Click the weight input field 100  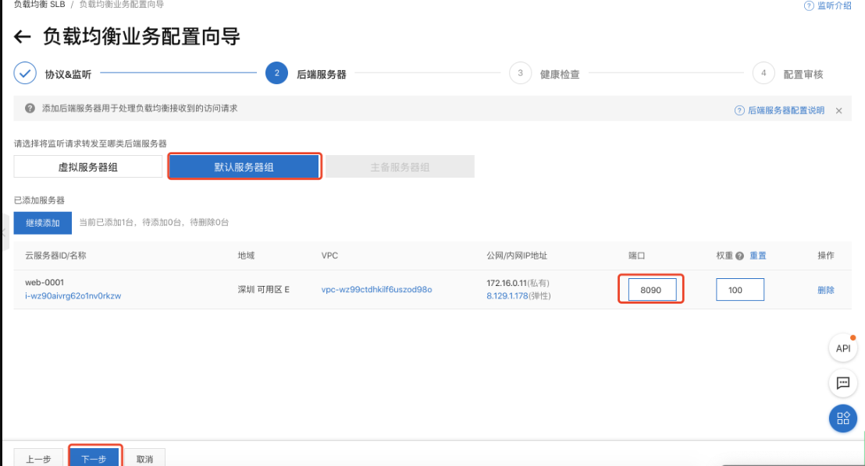[x=740, y=290]
